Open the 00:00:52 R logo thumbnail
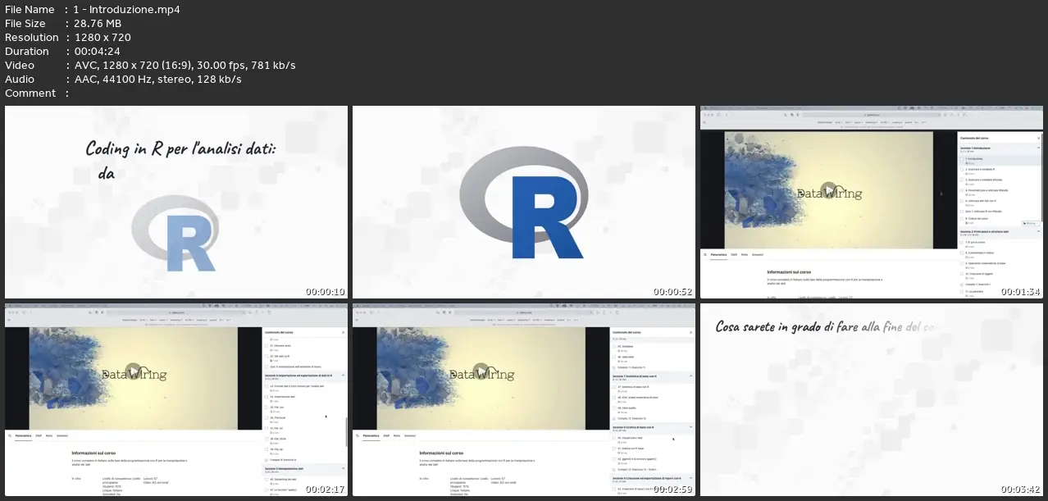Viewport: 1048px width, 501px height. click(524, 202)
